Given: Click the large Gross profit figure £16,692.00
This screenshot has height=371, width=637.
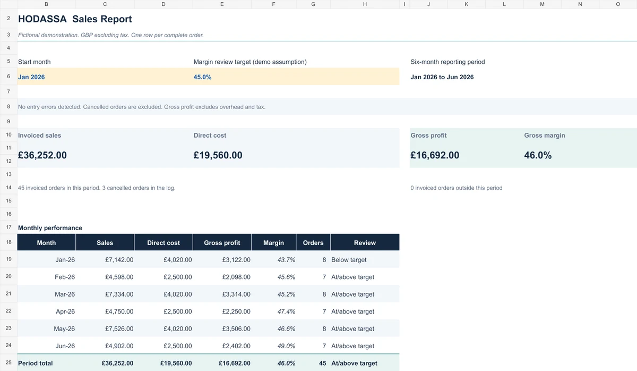Looking at the screenshot, I should 435,155.
